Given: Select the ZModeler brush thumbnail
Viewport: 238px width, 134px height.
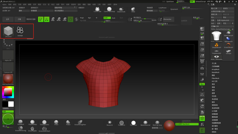Looking at the screenshot, I should click(8, 31).
